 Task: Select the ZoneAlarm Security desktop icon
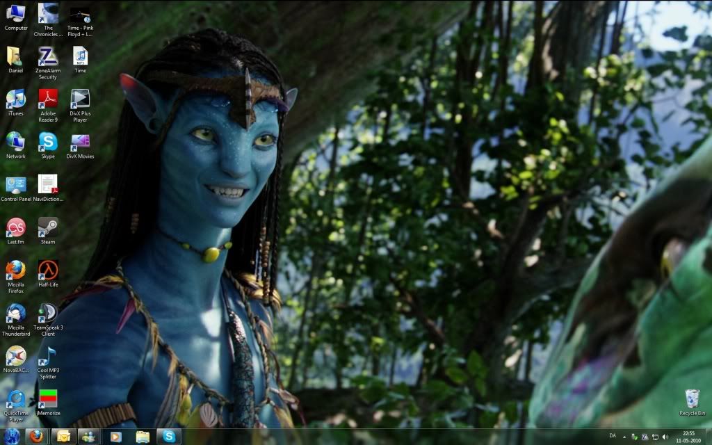coord(47,57)
